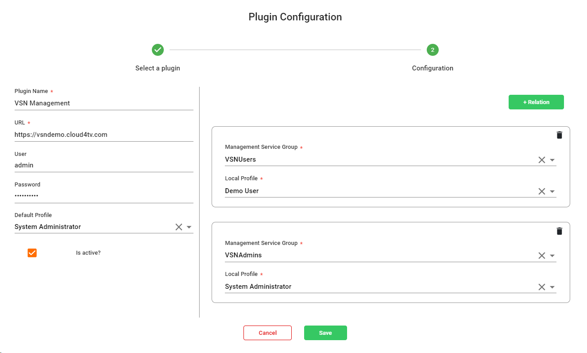
Task: Click the completed Select a plugin checkmark
Action: click(158, 50)
